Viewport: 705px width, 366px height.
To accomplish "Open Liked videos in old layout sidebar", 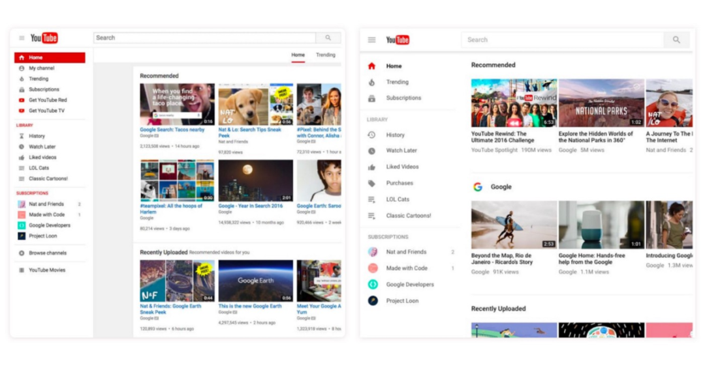I will click(42, 158).
